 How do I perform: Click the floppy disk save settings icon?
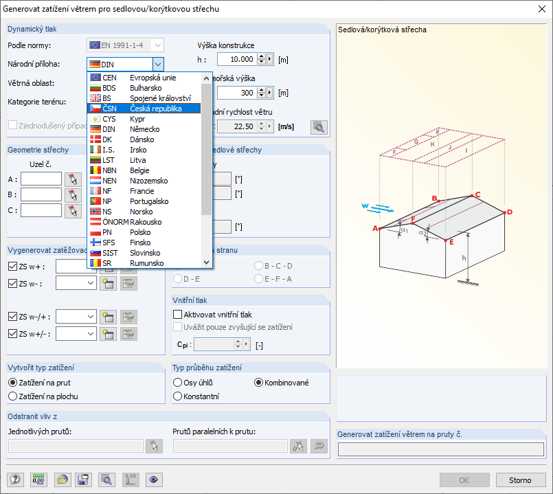pyautogui.click(x=83, y=480)
